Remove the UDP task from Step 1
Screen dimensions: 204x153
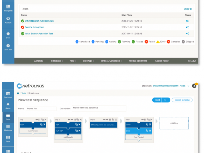(x=44, y=125)
